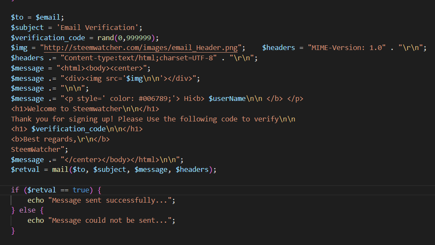Screen dimensions: 435x245
Task: Click the 'Welcome to Steemwatcher' heading text
Action: click(74, 109)
